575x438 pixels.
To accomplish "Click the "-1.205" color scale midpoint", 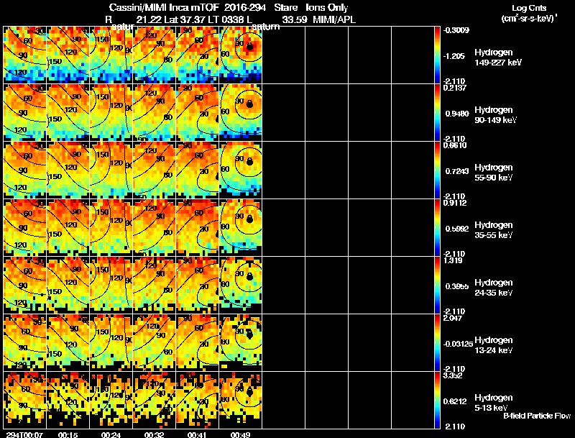I will (454, 56).
